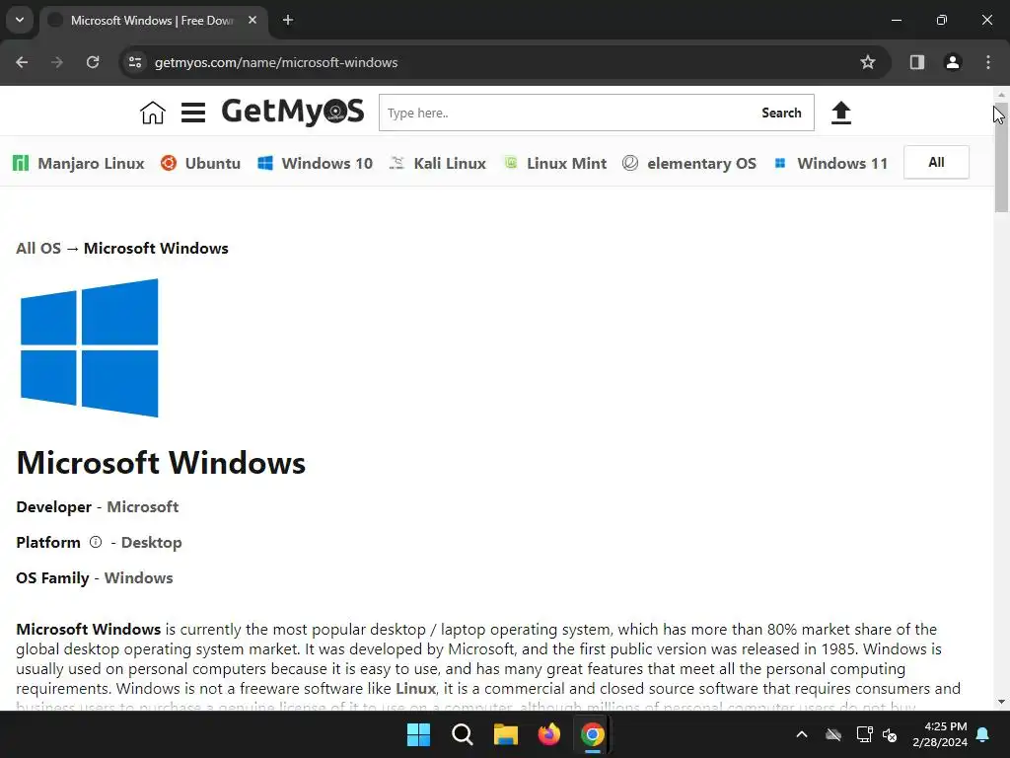Open Chrome side panel icon

click(x=916, y=62)
